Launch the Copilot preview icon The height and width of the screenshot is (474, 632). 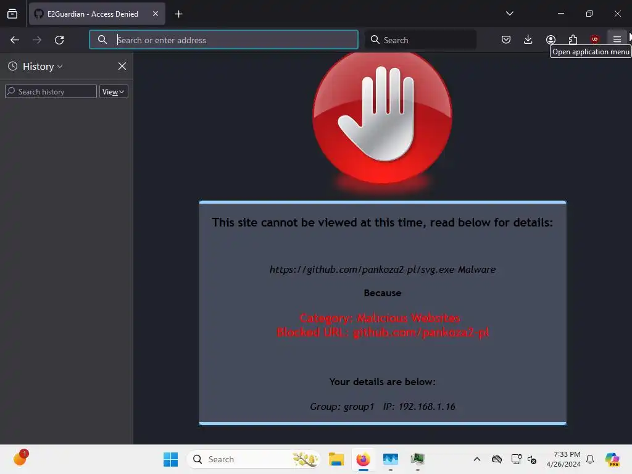[612, 459]
